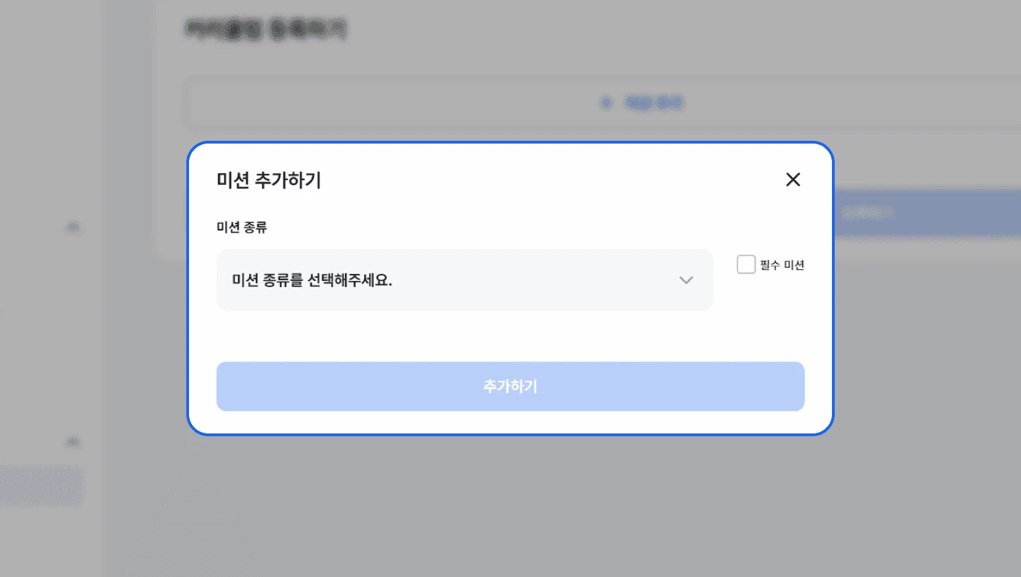Click the blurred blue link beside plus icon

(x=653, y=103)
